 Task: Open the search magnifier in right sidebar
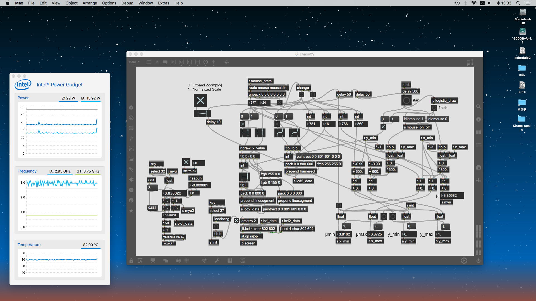pyautogui.click(x=478, y=107)
